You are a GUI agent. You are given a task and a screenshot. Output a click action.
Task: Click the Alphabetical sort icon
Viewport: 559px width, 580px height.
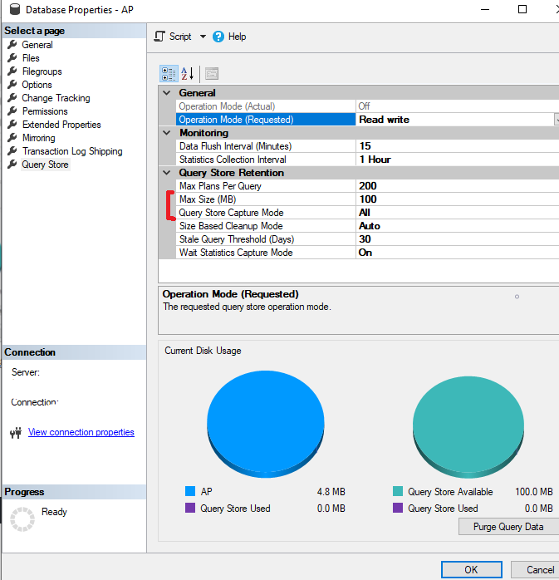click(188, 74)
